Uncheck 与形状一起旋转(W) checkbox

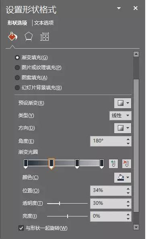21,228
